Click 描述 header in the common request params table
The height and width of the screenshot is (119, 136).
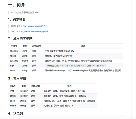click(83, 46)
